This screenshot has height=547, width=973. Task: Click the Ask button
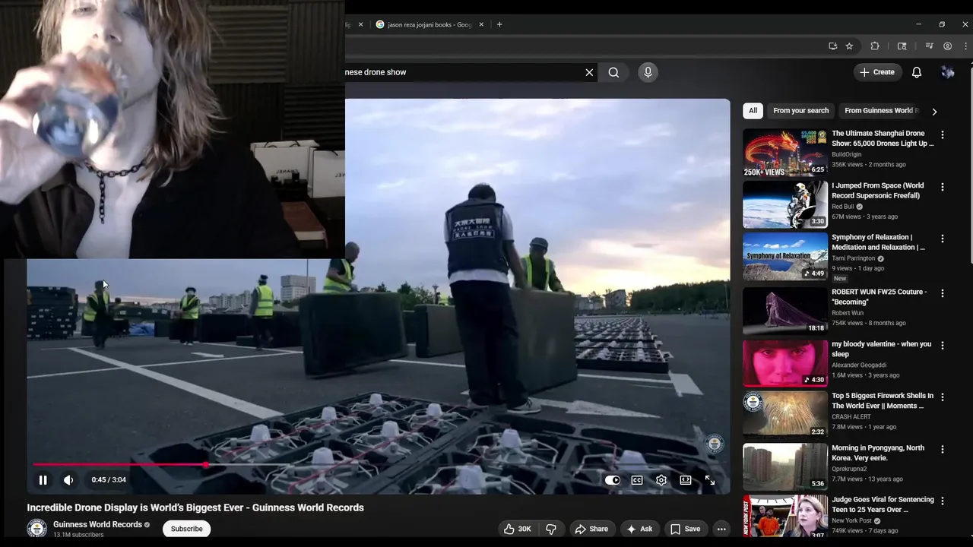coord(639,529)
